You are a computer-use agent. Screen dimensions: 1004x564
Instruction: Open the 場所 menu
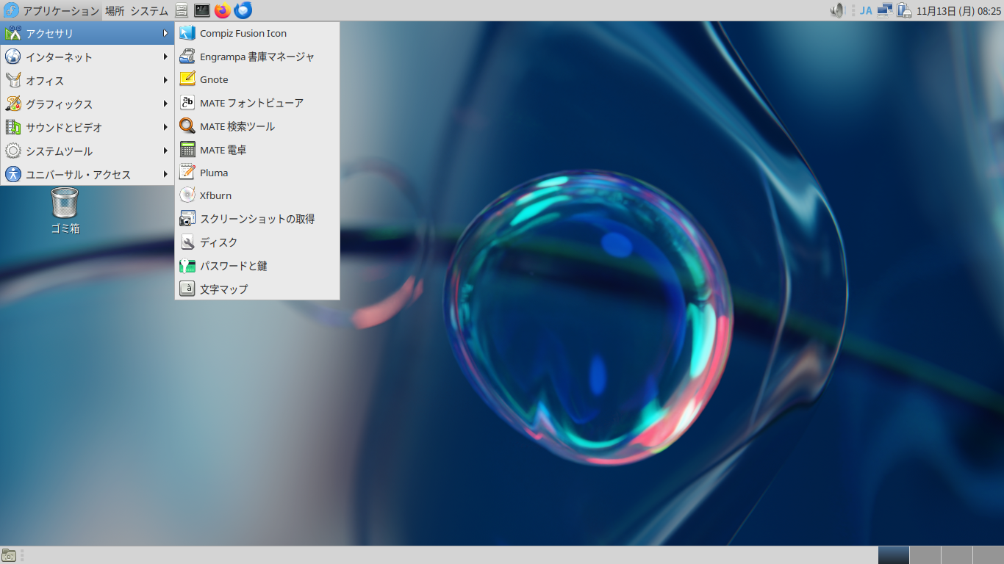pyautogui.click(x=115, y=11)
